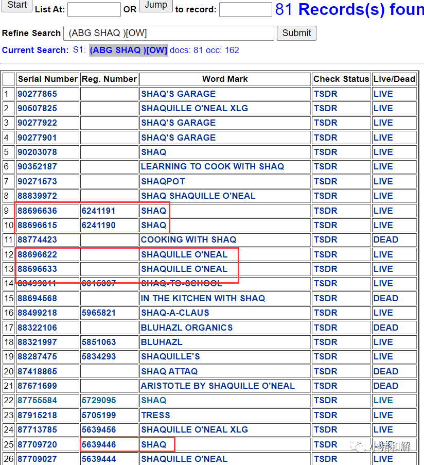Open LEARNING TO COOK WITH SHAQ mark

[213, 167]
